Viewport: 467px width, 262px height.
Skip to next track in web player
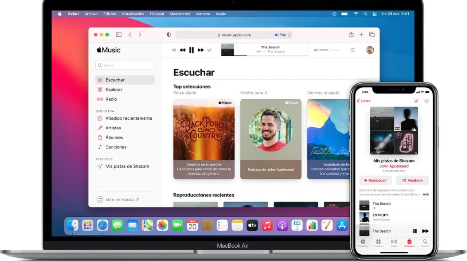tap(201, 50)
